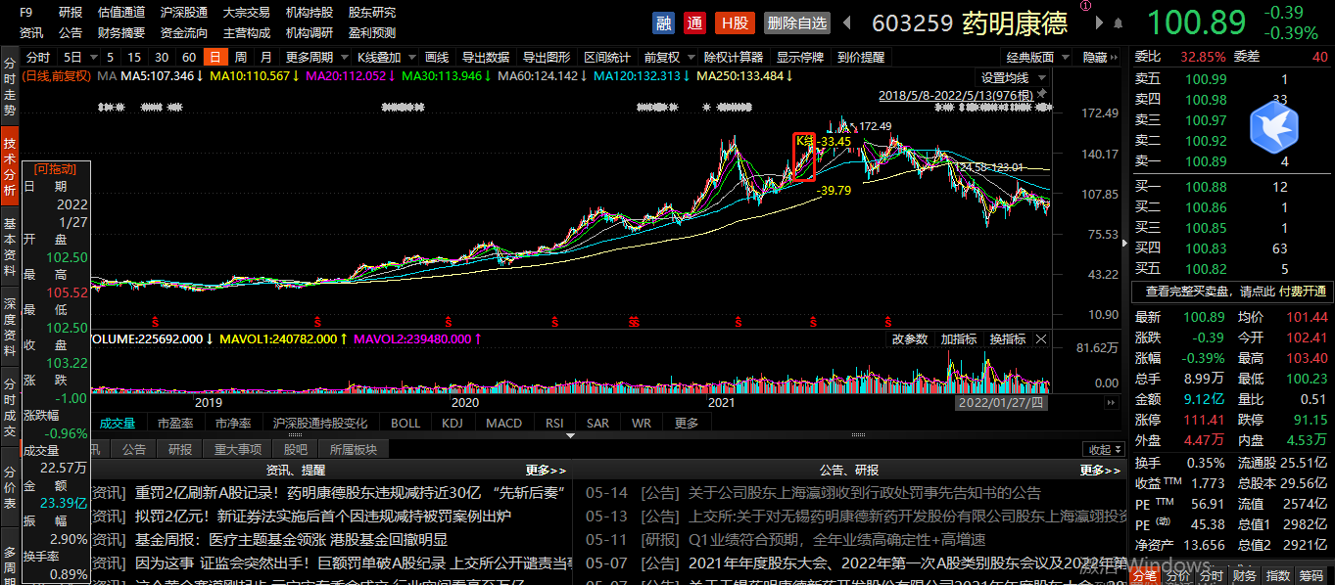Open the 经典版面 layout dropdown
The height and width of the screenshot is (585, 1335).
point(1035,57)
